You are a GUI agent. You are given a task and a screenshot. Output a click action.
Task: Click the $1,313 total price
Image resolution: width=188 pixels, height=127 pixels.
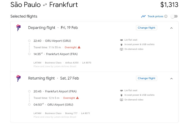tap(169, 5)
